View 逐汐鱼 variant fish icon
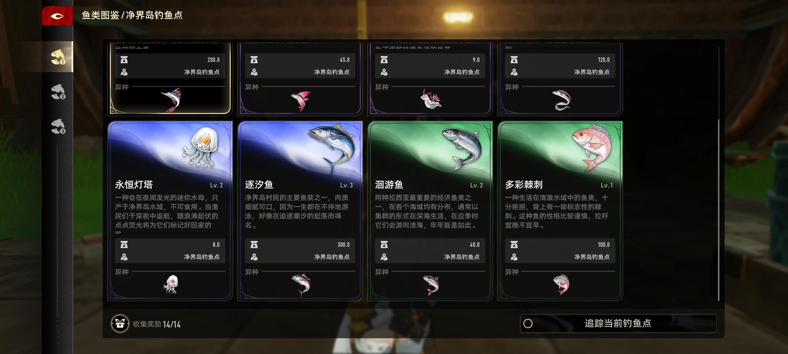Screen dimensions: 788x354 click(x=301, y=285)
